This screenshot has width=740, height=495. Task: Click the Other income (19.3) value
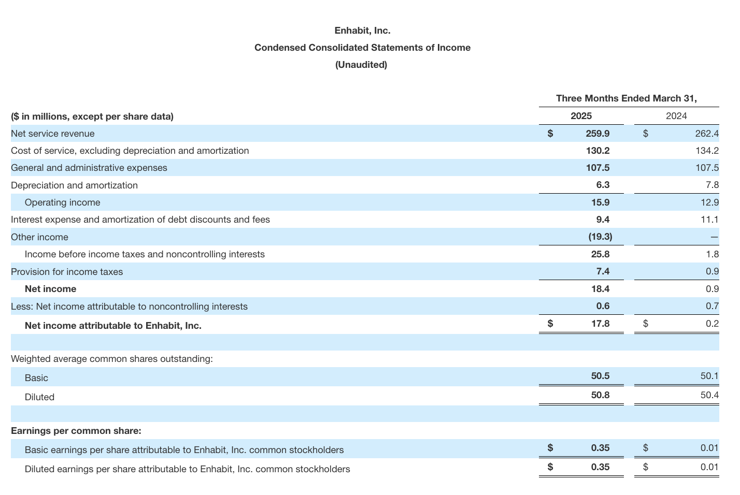(600, 237)
